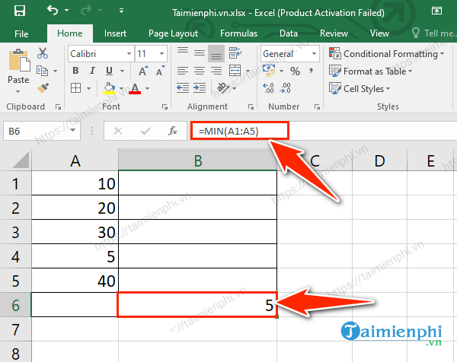Click the Undo arrow icon
The image size is (457, 362).
(53, 11)
